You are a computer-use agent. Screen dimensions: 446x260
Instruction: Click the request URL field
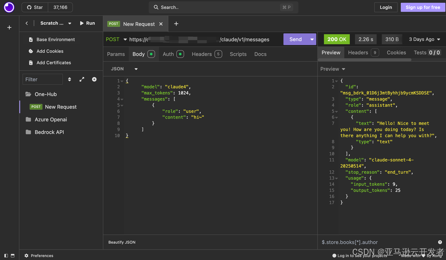click(199, 40)
